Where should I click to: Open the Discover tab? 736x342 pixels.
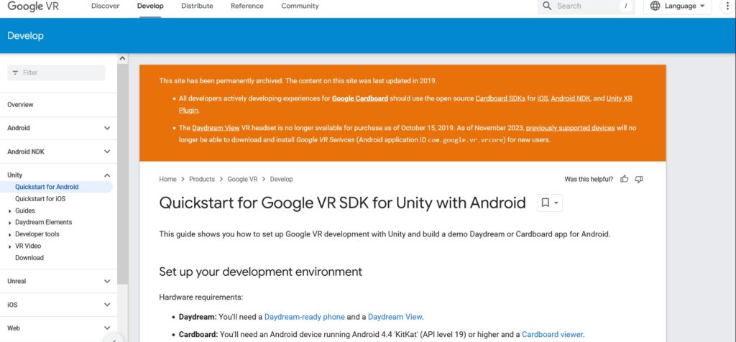[105, 6]
